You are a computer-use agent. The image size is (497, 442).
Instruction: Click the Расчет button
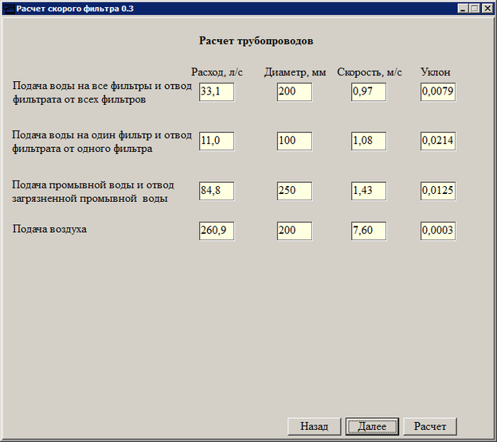tap(430, 426)
